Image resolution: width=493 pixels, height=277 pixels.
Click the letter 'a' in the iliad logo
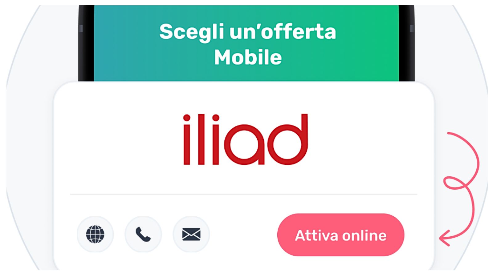tap(244, 144)
